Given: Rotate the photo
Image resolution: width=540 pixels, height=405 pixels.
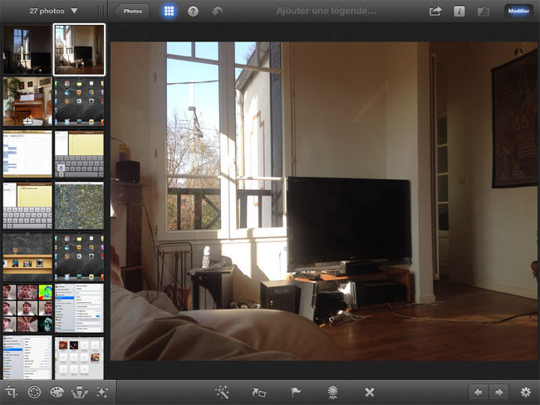Looking at the screenshot, I should (259, 393).
